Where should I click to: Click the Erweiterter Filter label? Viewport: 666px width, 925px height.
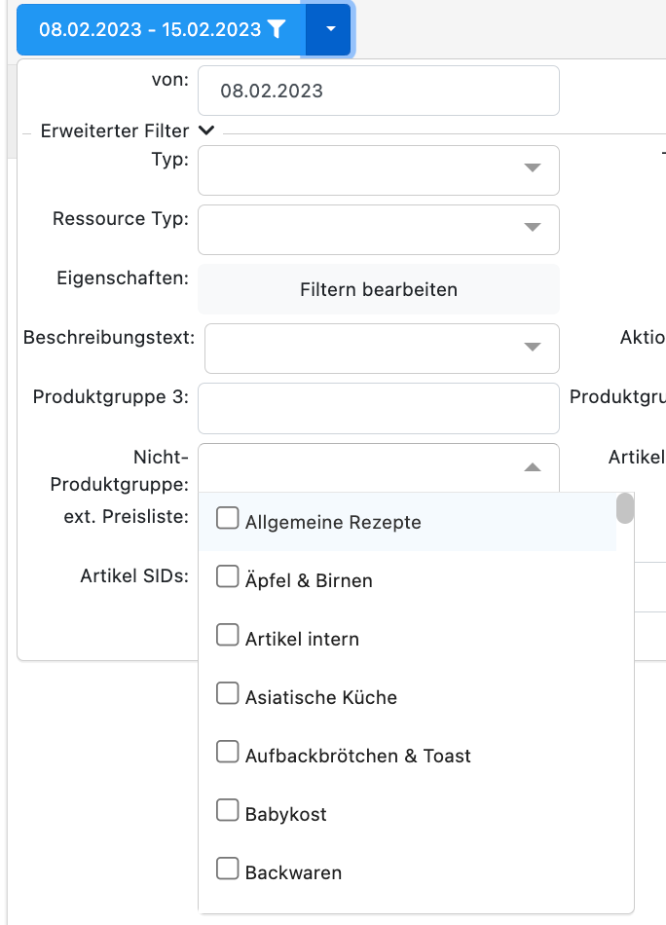tap(115, 131)
